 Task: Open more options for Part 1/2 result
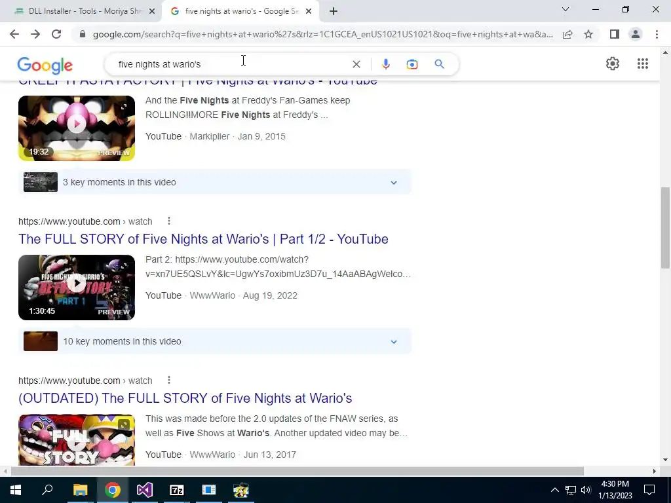click(169, 221)
